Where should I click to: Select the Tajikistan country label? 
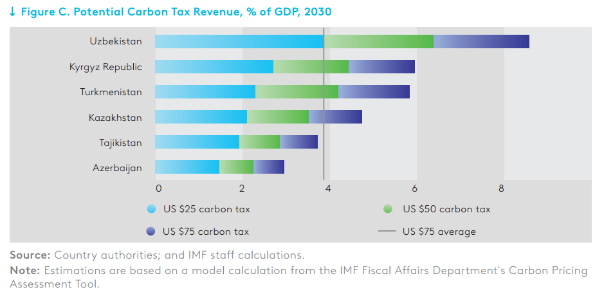120,143
